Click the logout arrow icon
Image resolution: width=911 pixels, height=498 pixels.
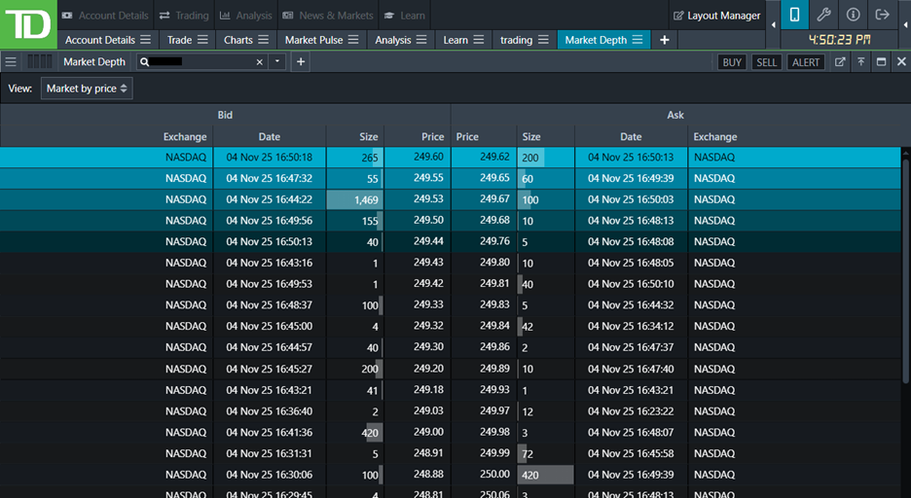tap(882, 15)
